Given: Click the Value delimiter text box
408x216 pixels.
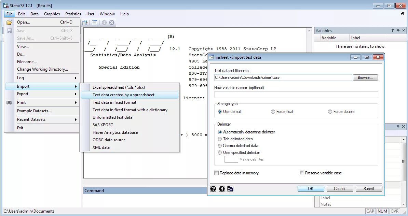Looking at the screenshot, I should coord(231,159).
